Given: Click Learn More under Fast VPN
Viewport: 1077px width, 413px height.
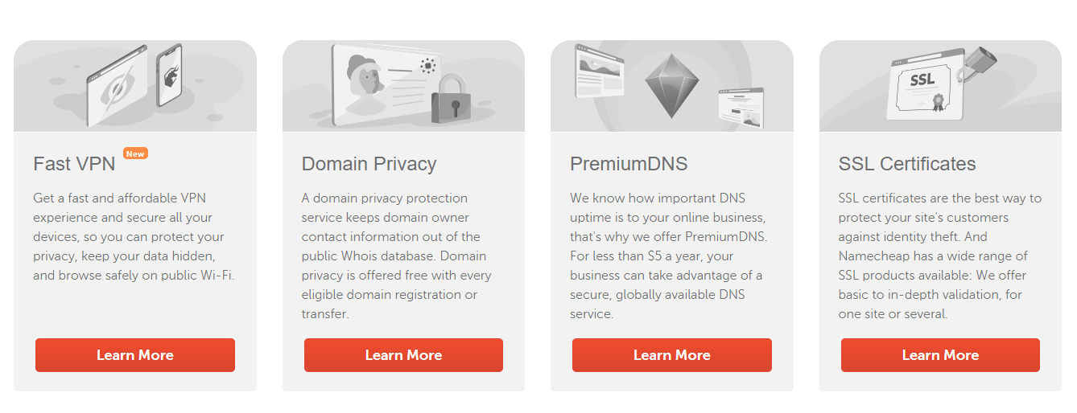Looking at the screenshot, I should pyautogui.click(x=135, y=355).
